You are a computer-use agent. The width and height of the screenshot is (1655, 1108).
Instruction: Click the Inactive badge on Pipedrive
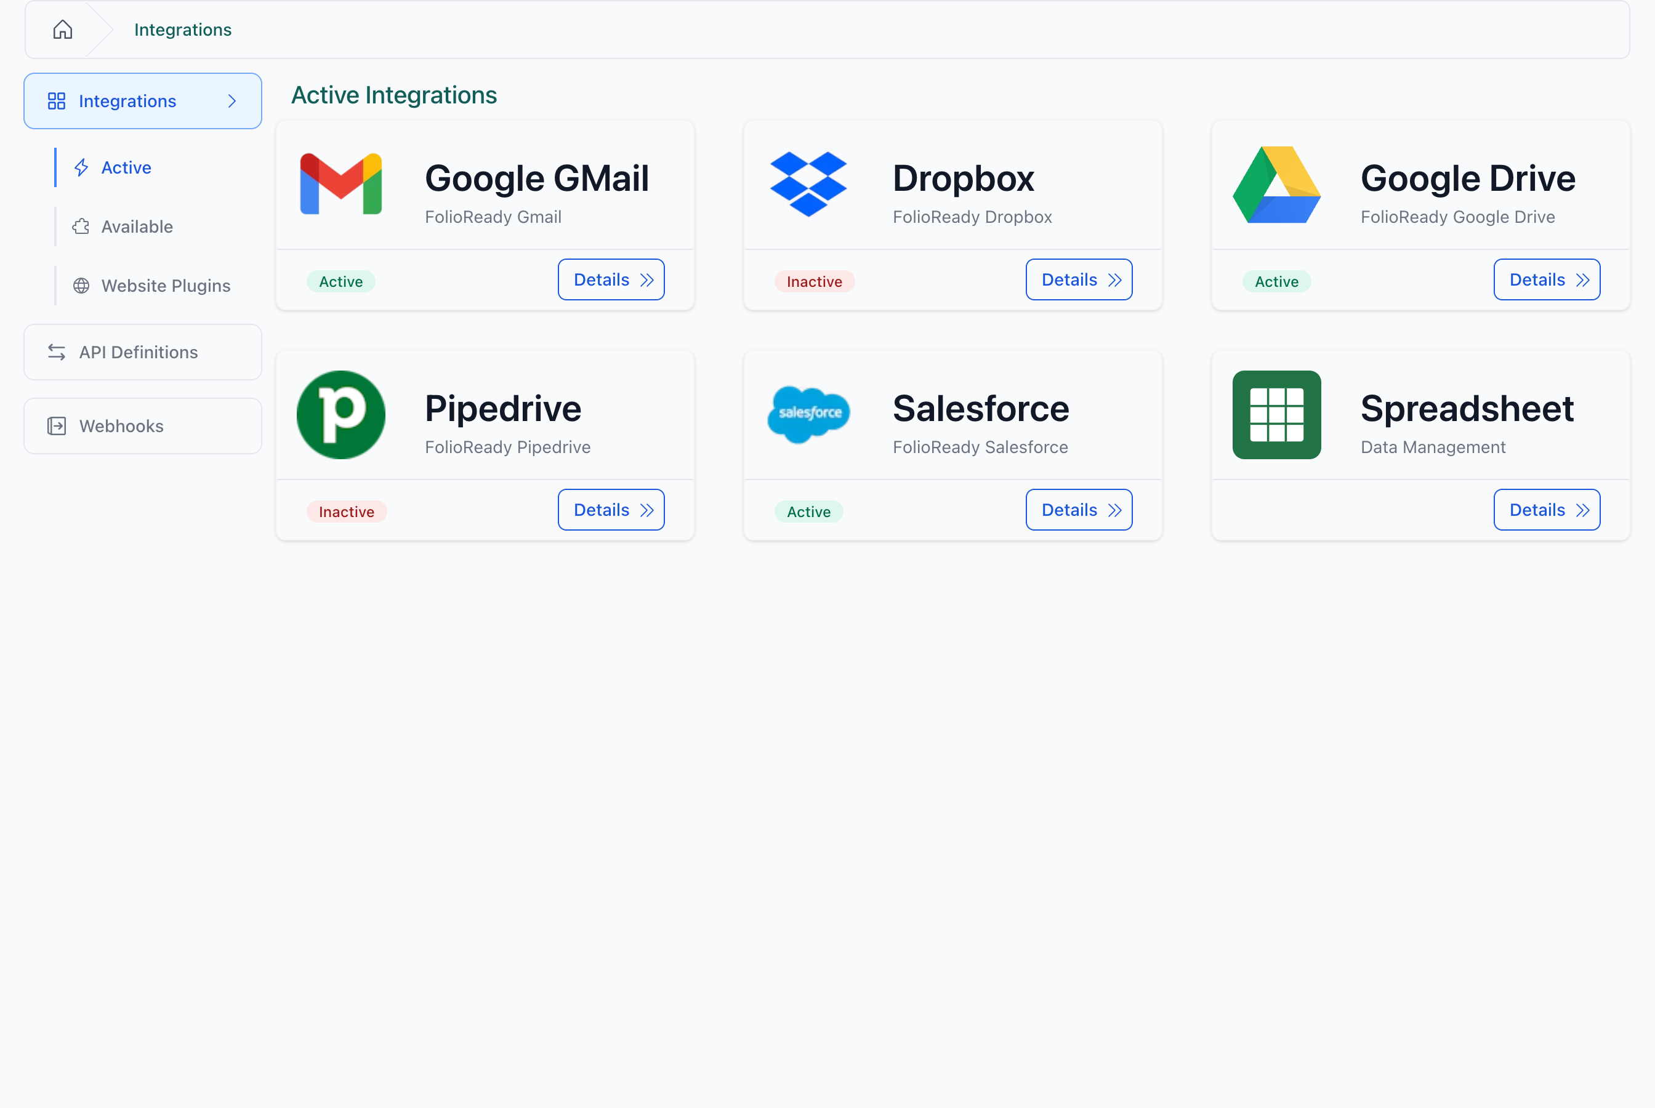point(346,512)
